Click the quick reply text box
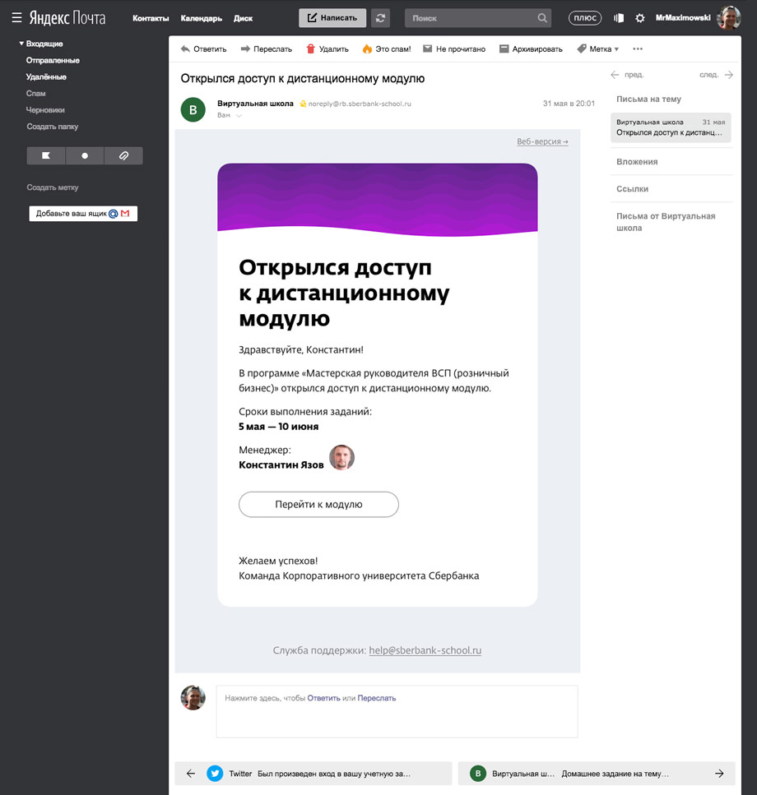This screenshot has width=757, height=795. pyautogui.click(x=397, y=712)
